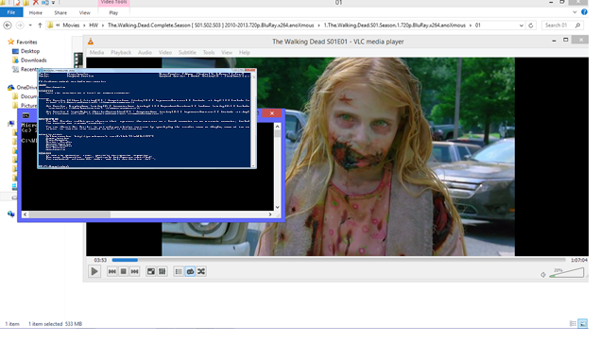The height and width of the screenshot is (343, 600).
Task: Open Downloads in navigation pane
Action: [x=34, y=60]
